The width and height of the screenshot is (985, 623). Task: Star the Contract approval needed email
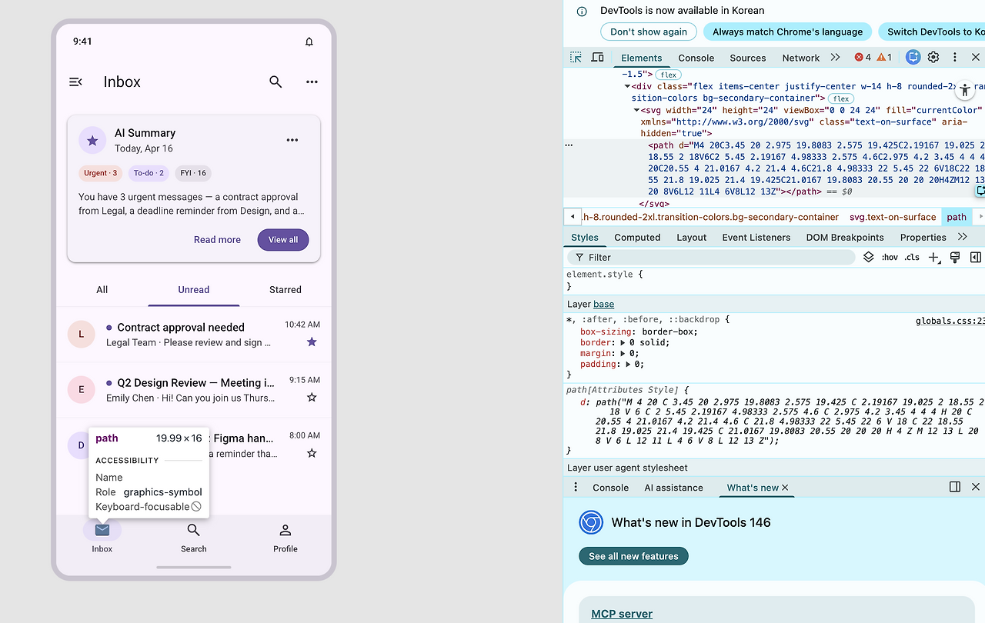coord(312,341)
